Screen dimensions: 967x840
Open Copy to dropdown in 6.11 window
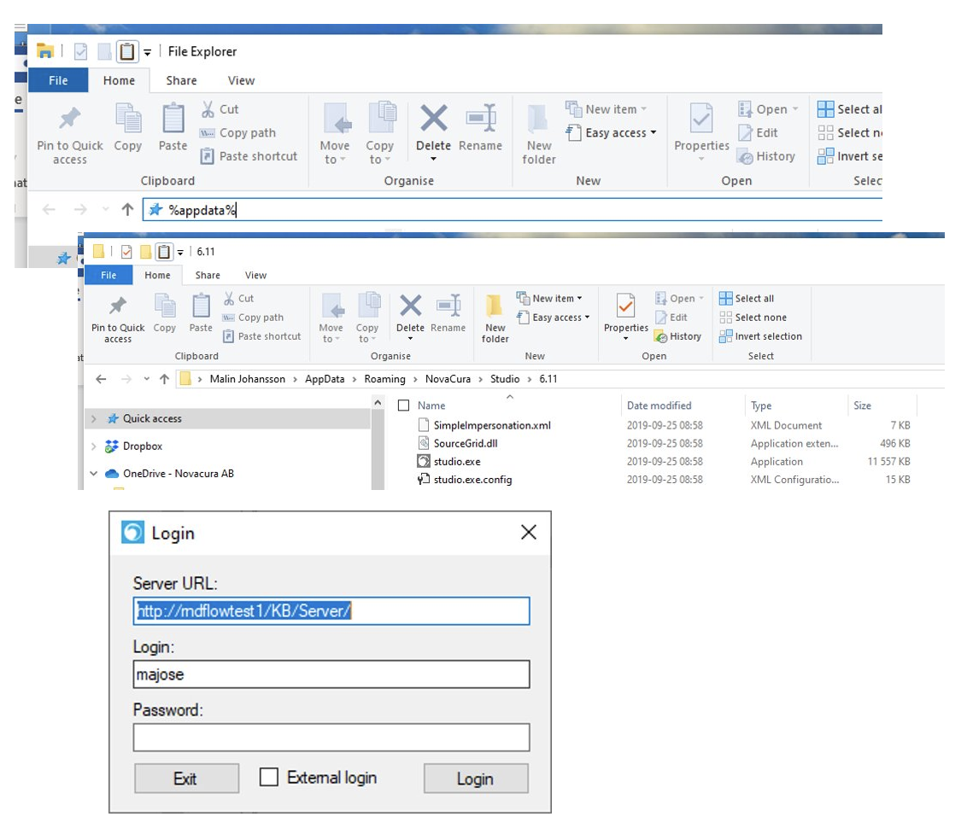(367, 318)
